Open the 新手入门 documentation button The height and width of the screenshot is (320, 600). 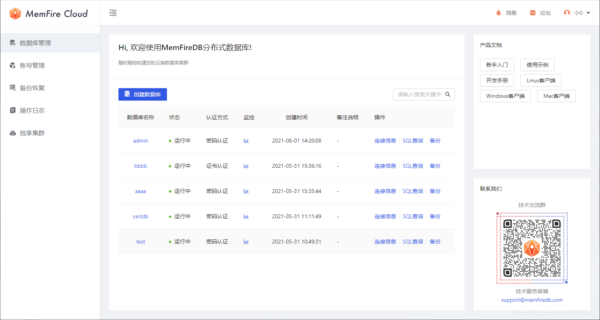[x=497, y=65]
